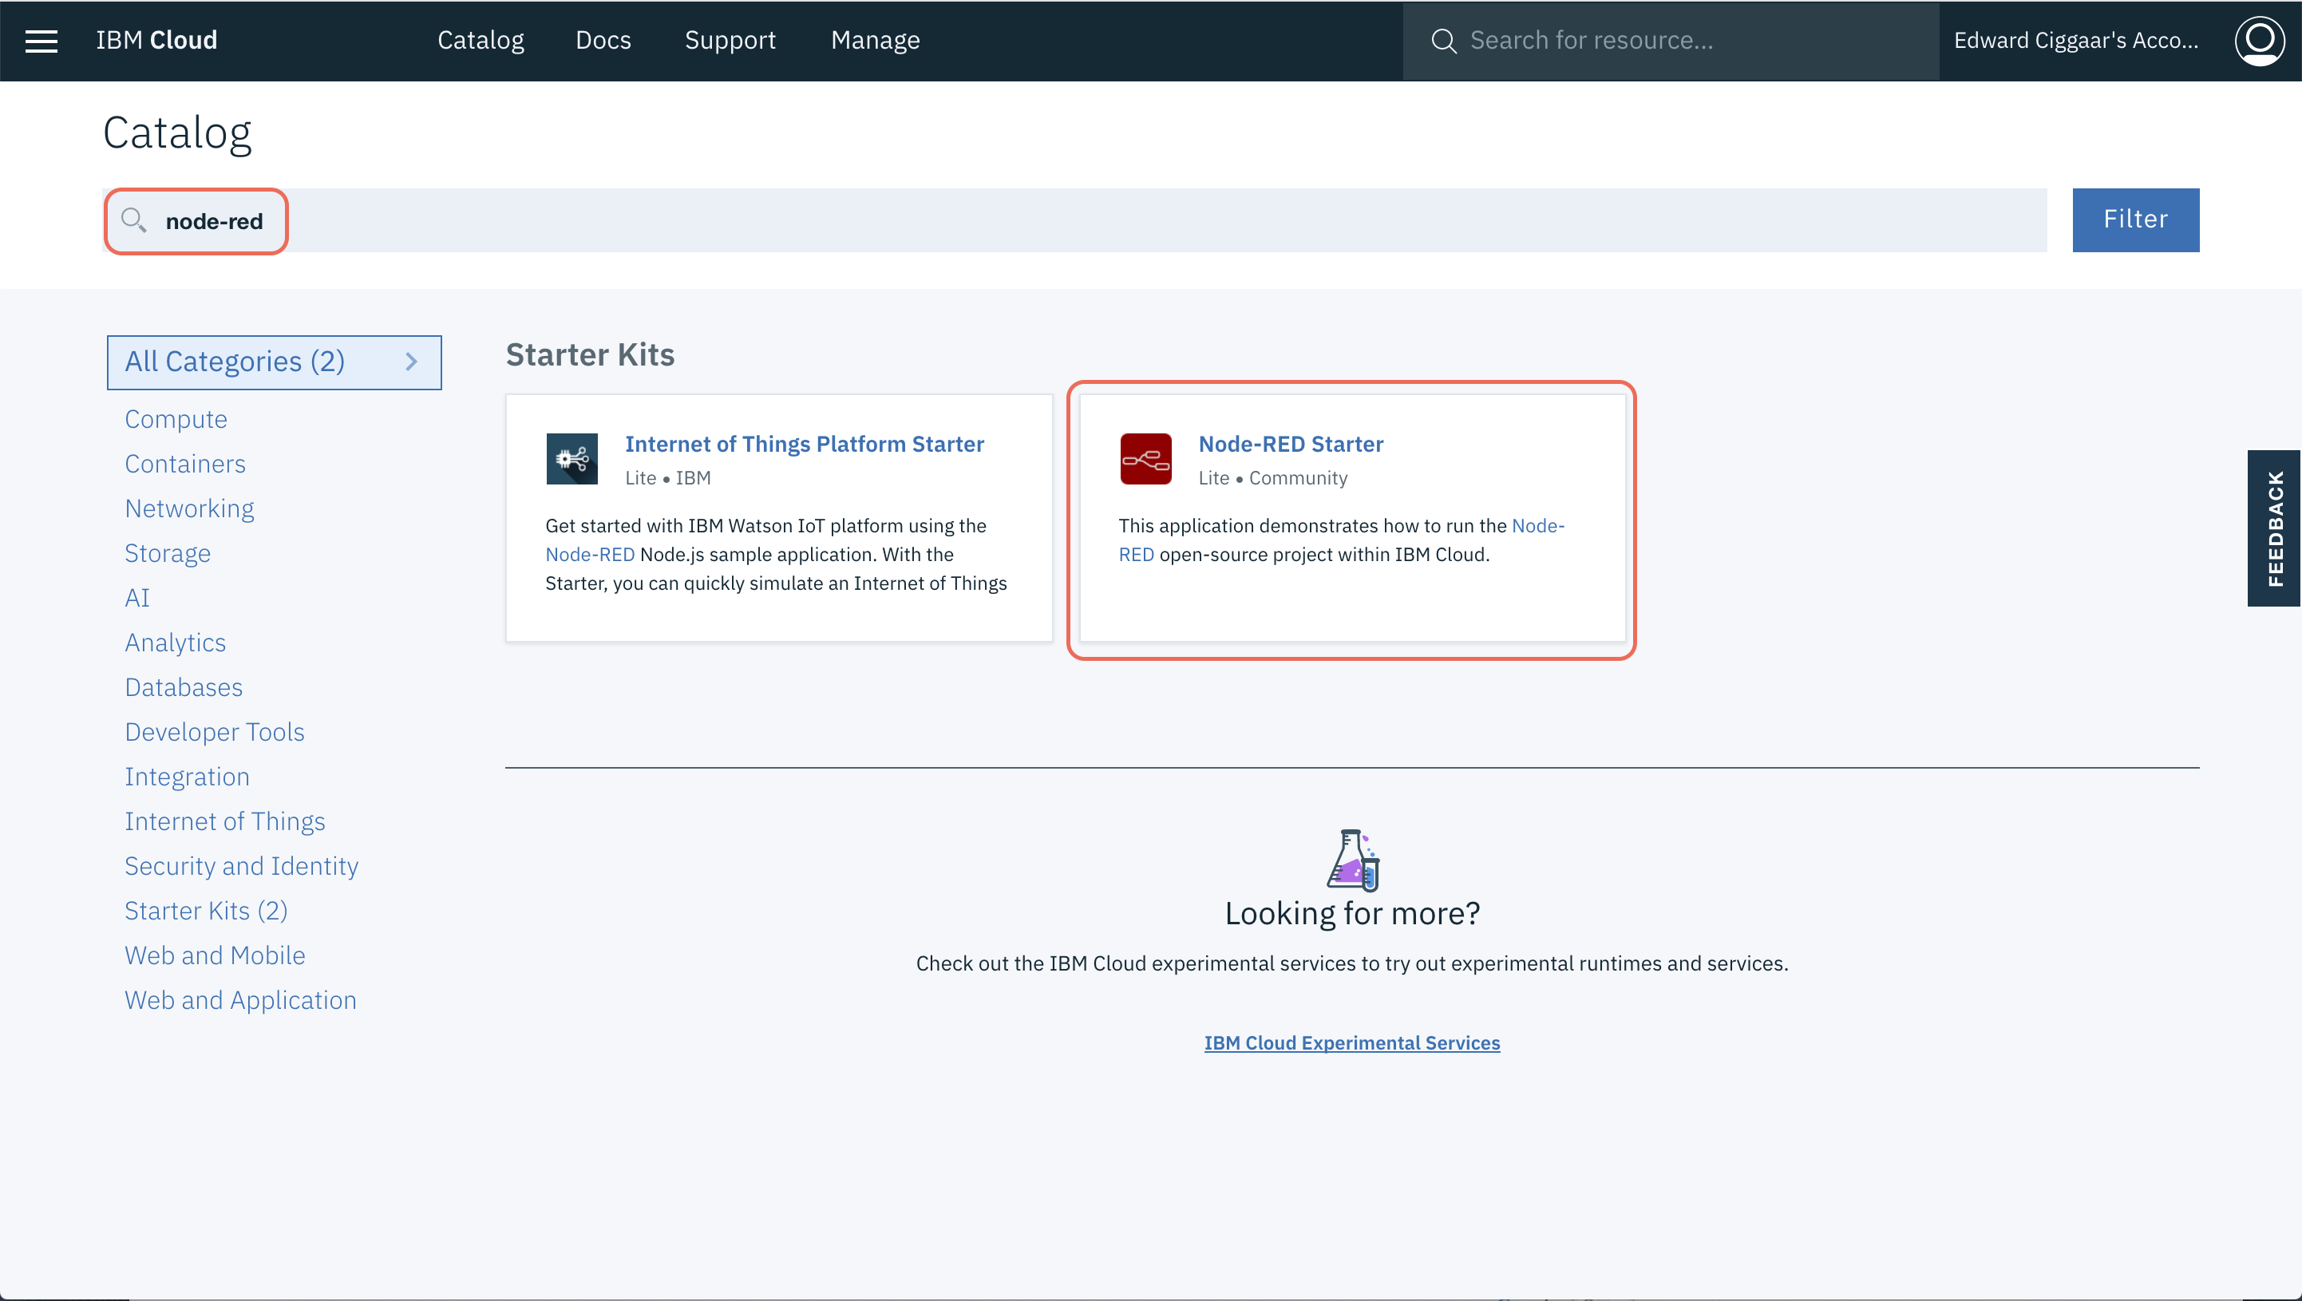Open the vertical FEEDBACK side tab
2302x1301 pixels.
(2274, 528)
